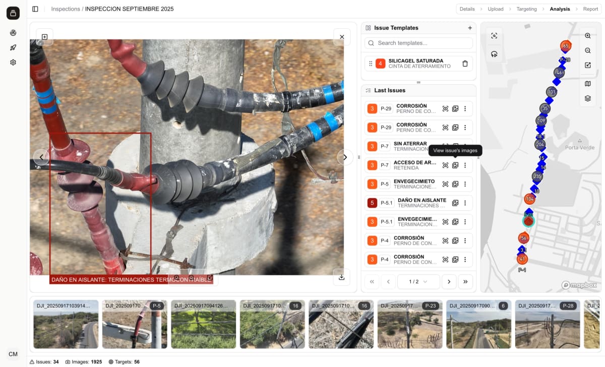Select the SILICAGEL SATURADA template
605x367 pixels.
(x=418, y=64)
